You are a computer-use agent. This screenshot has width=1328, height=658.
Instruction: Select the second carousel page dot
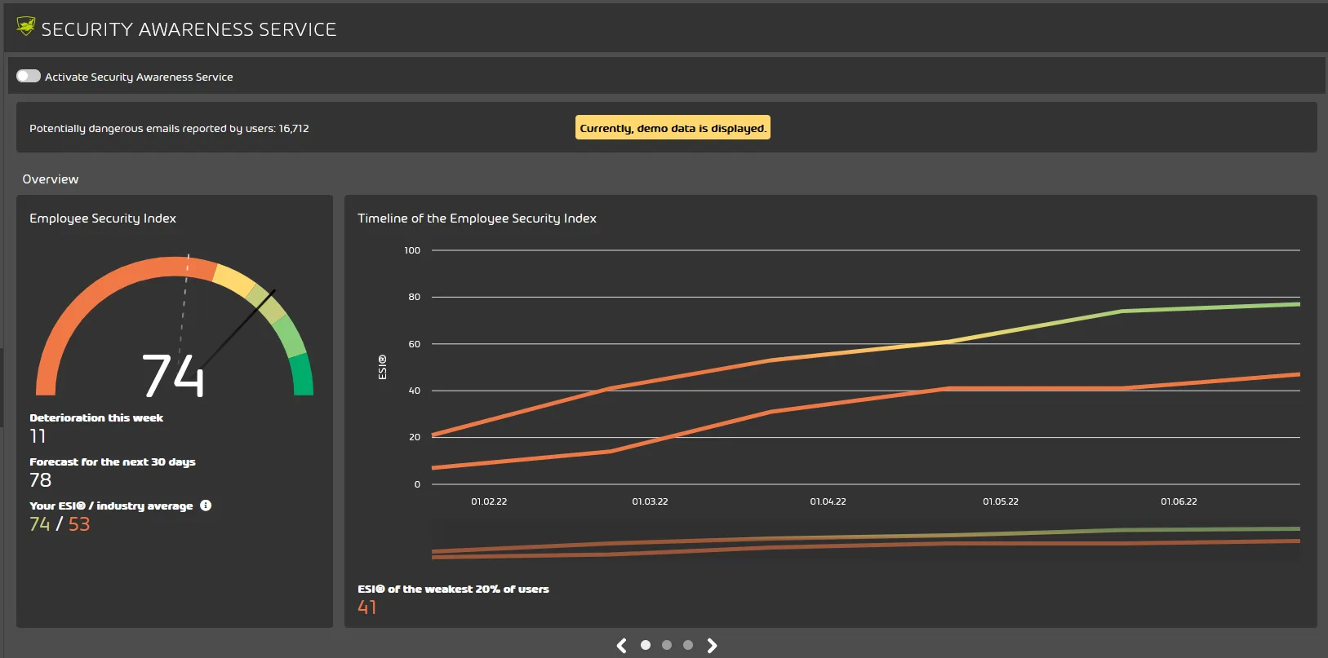click(x=667, y=645)
